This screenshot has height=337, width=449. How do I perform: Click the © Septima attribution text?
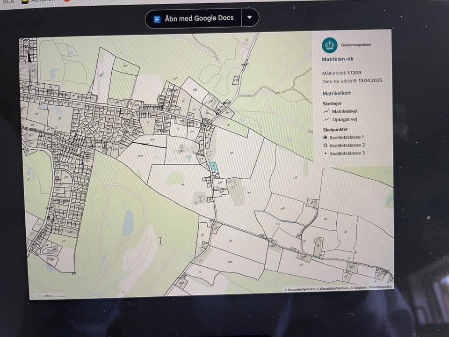tap(359, 288)
